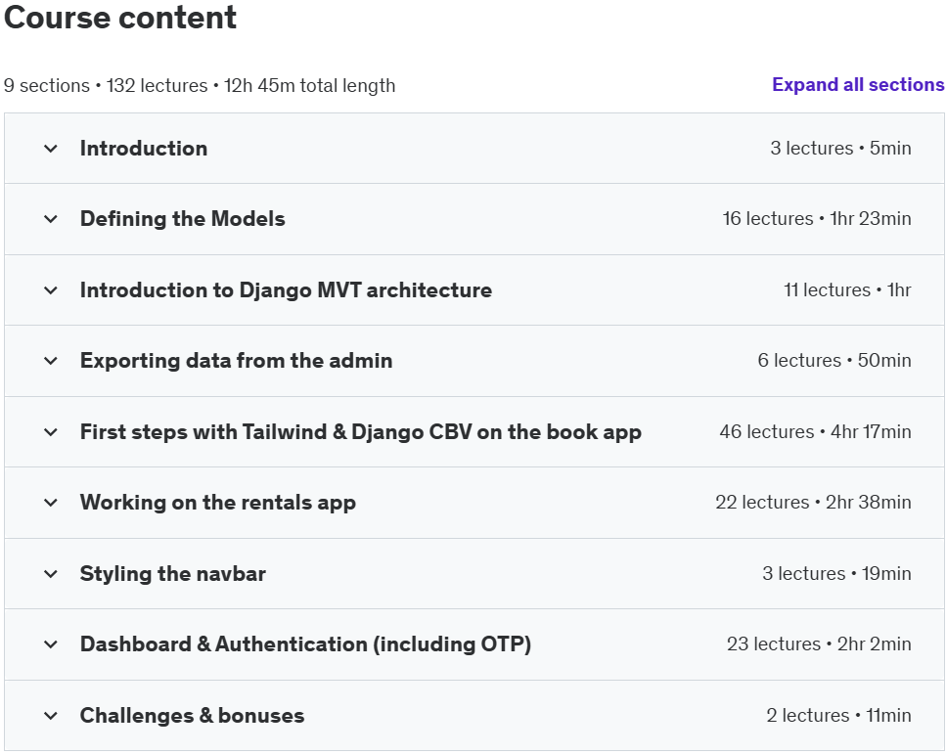Open the Styling the navbar title
The height and width of the screenshot is (754, 947).
[173, 574]
